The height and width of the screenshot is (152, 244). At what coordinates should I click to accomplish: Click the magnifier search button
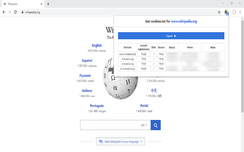[156, 125]
